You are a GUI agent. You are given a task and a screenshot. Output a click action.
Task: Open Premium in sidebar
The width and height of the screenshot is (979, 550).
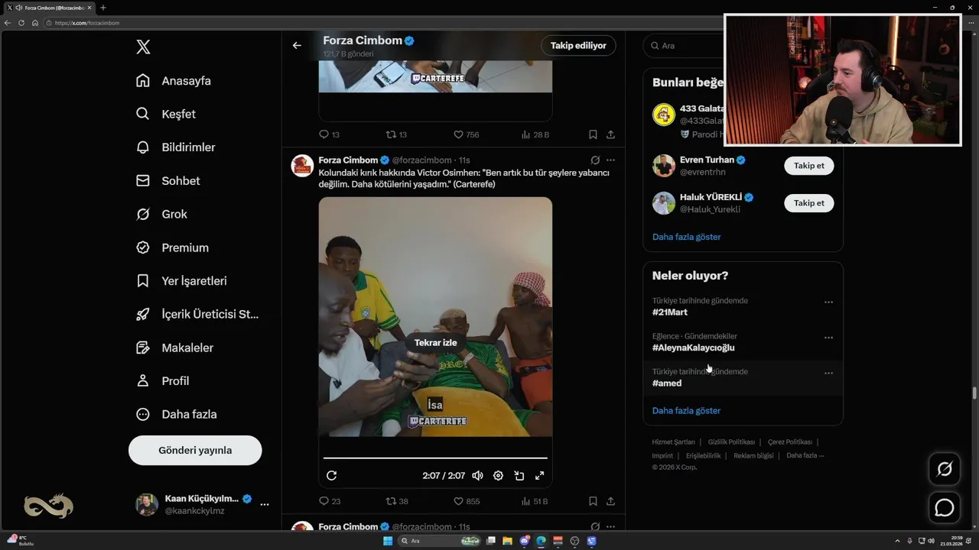coord(172,247)
